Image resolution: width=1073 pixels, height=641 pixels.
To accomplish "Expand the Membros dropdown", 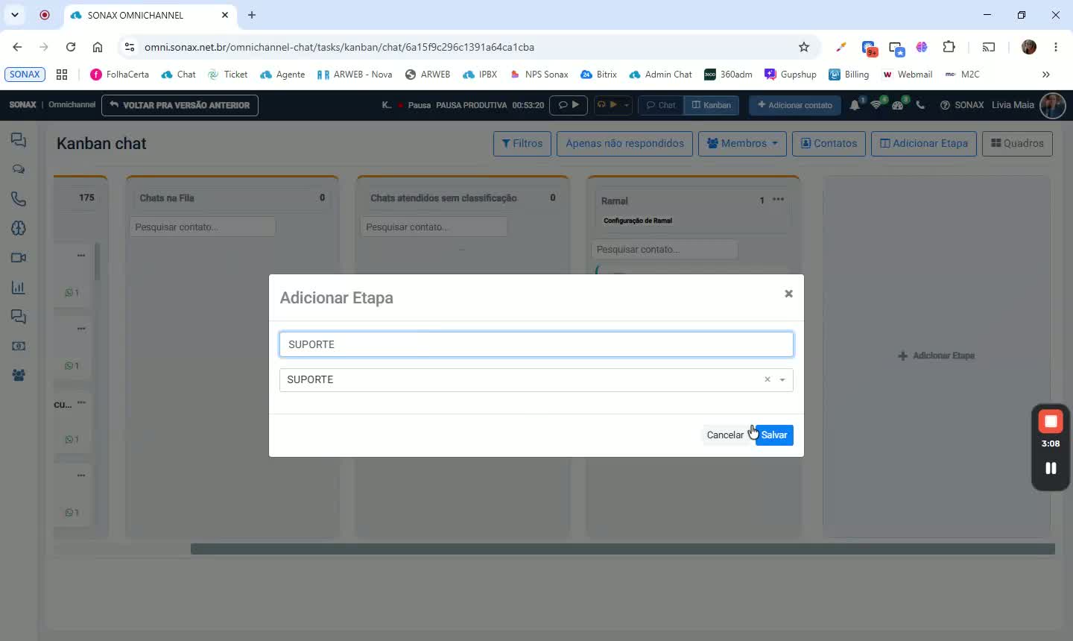I will coord(742,144).
